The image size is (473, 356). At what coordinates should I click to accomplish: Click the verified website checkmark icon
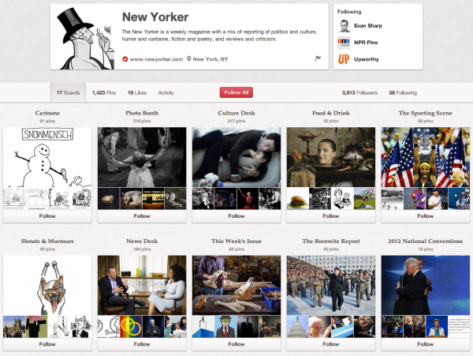tap(125, 59)
